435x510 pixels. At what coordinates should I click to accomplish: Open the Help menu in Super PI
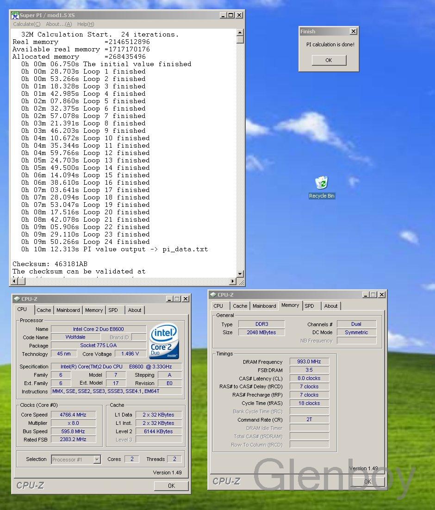(x=86, y=24)
